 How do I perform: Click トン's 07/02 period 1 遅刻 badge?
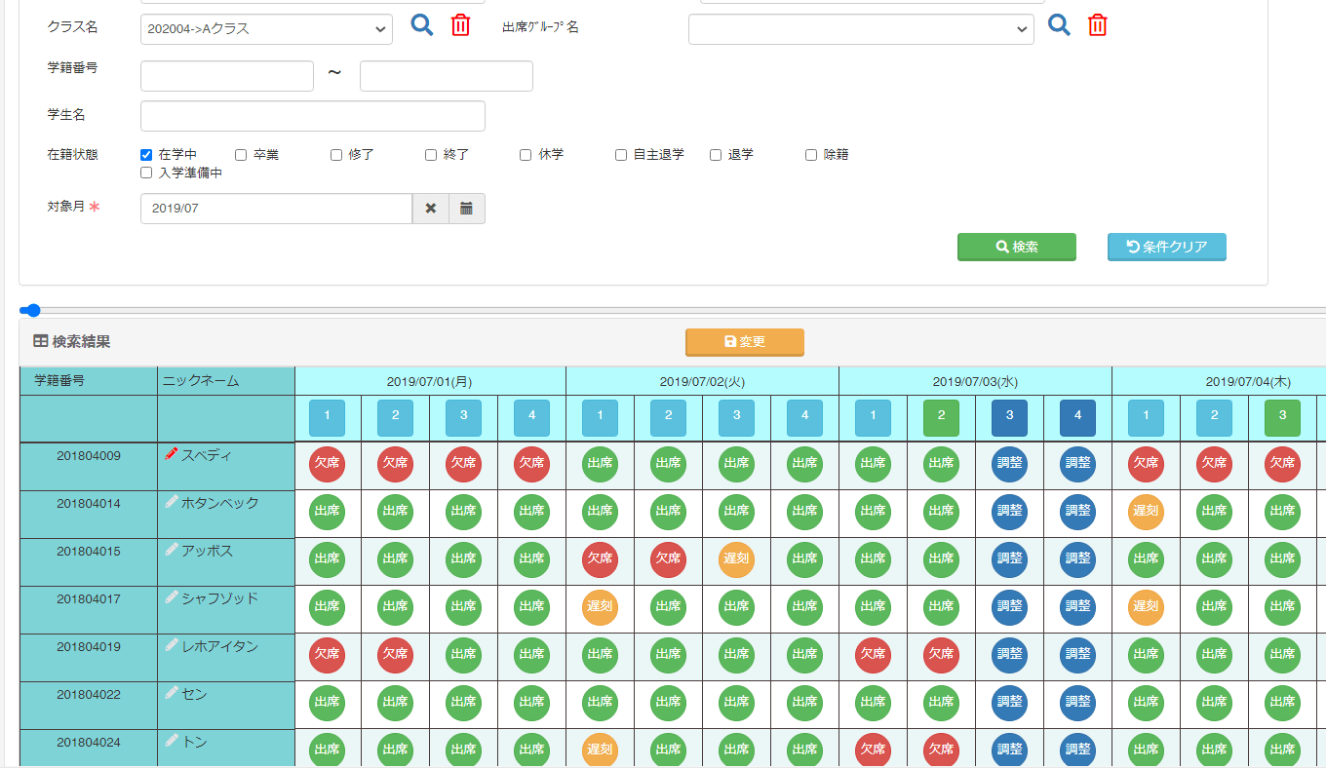coord(601,750)
